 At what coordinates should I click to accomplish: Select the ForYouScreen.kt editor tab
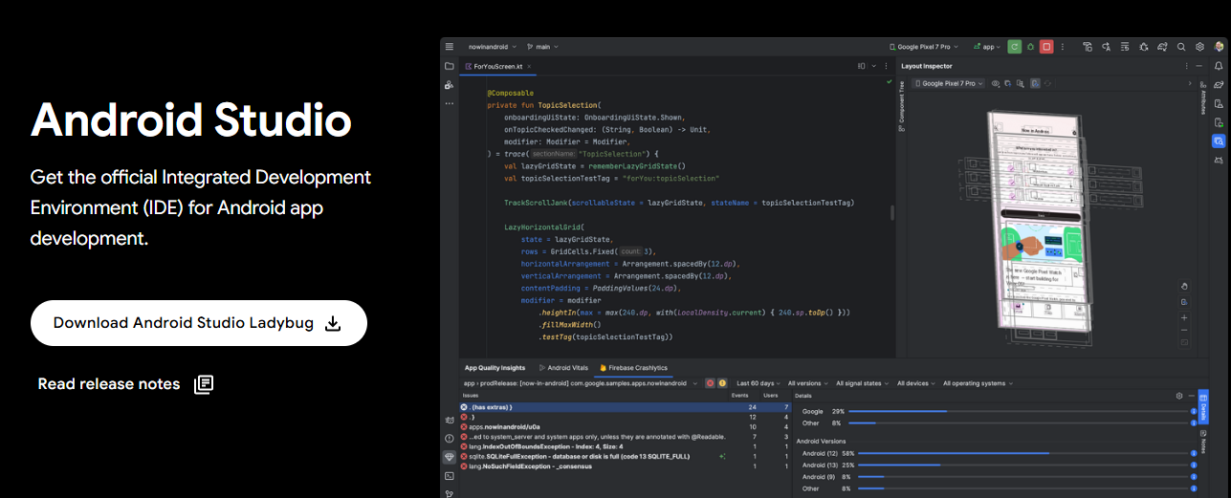tap(497, 67)
